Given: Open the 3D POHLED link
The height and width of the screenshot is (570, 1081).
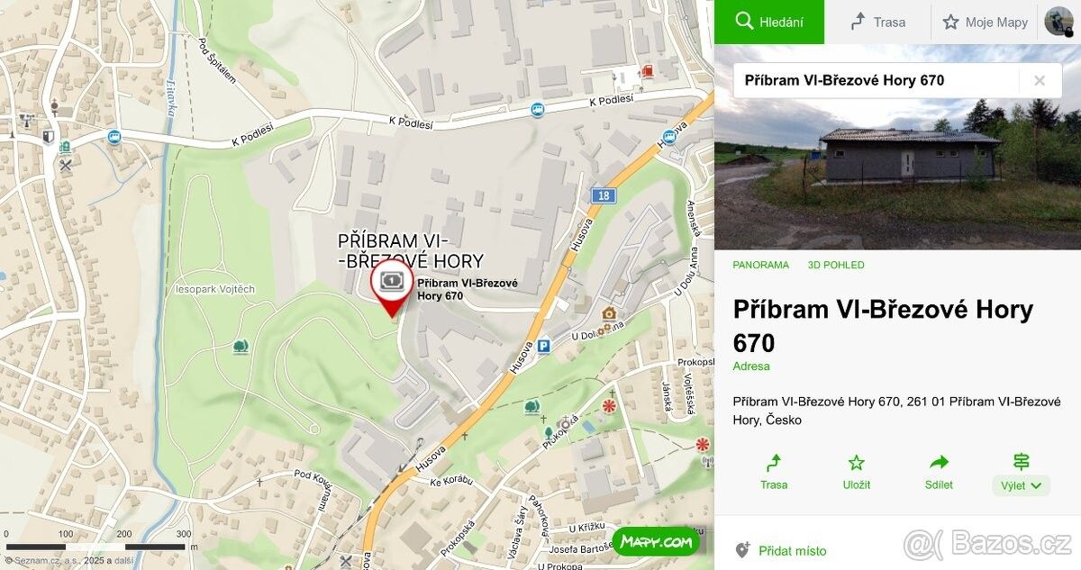Looking at the screenshot, I should tap(835, 265).
